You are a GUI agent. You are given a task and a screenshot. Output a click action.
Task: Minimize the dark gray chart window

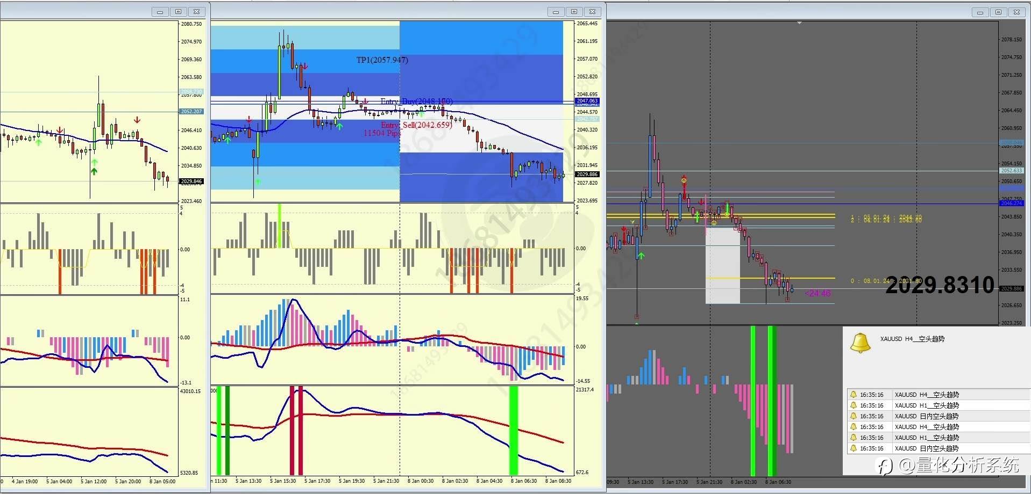[980, 12]
